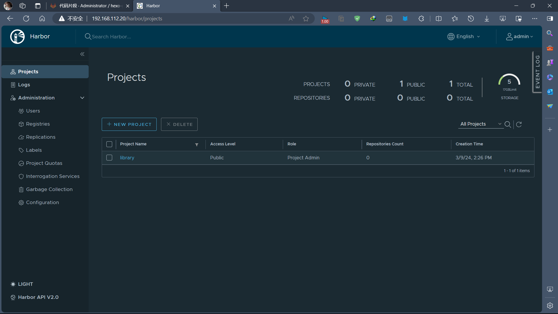Open the library project link

pyautogui.click(x=127, y=158)
